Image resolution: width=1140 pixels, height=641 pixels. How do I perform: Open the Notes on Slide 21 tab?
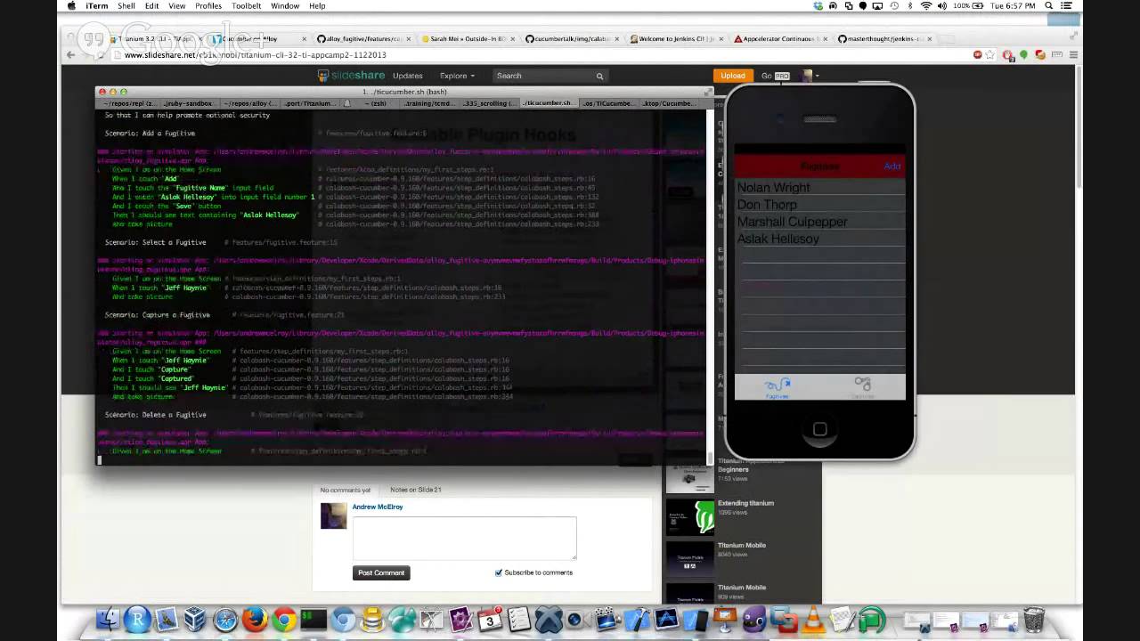(x=415, y=490)
